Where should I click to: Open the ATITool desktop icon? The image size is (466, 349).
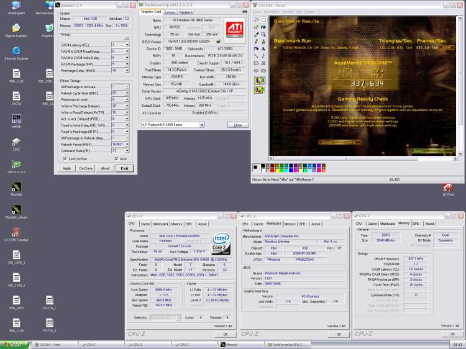pos(447,187)
